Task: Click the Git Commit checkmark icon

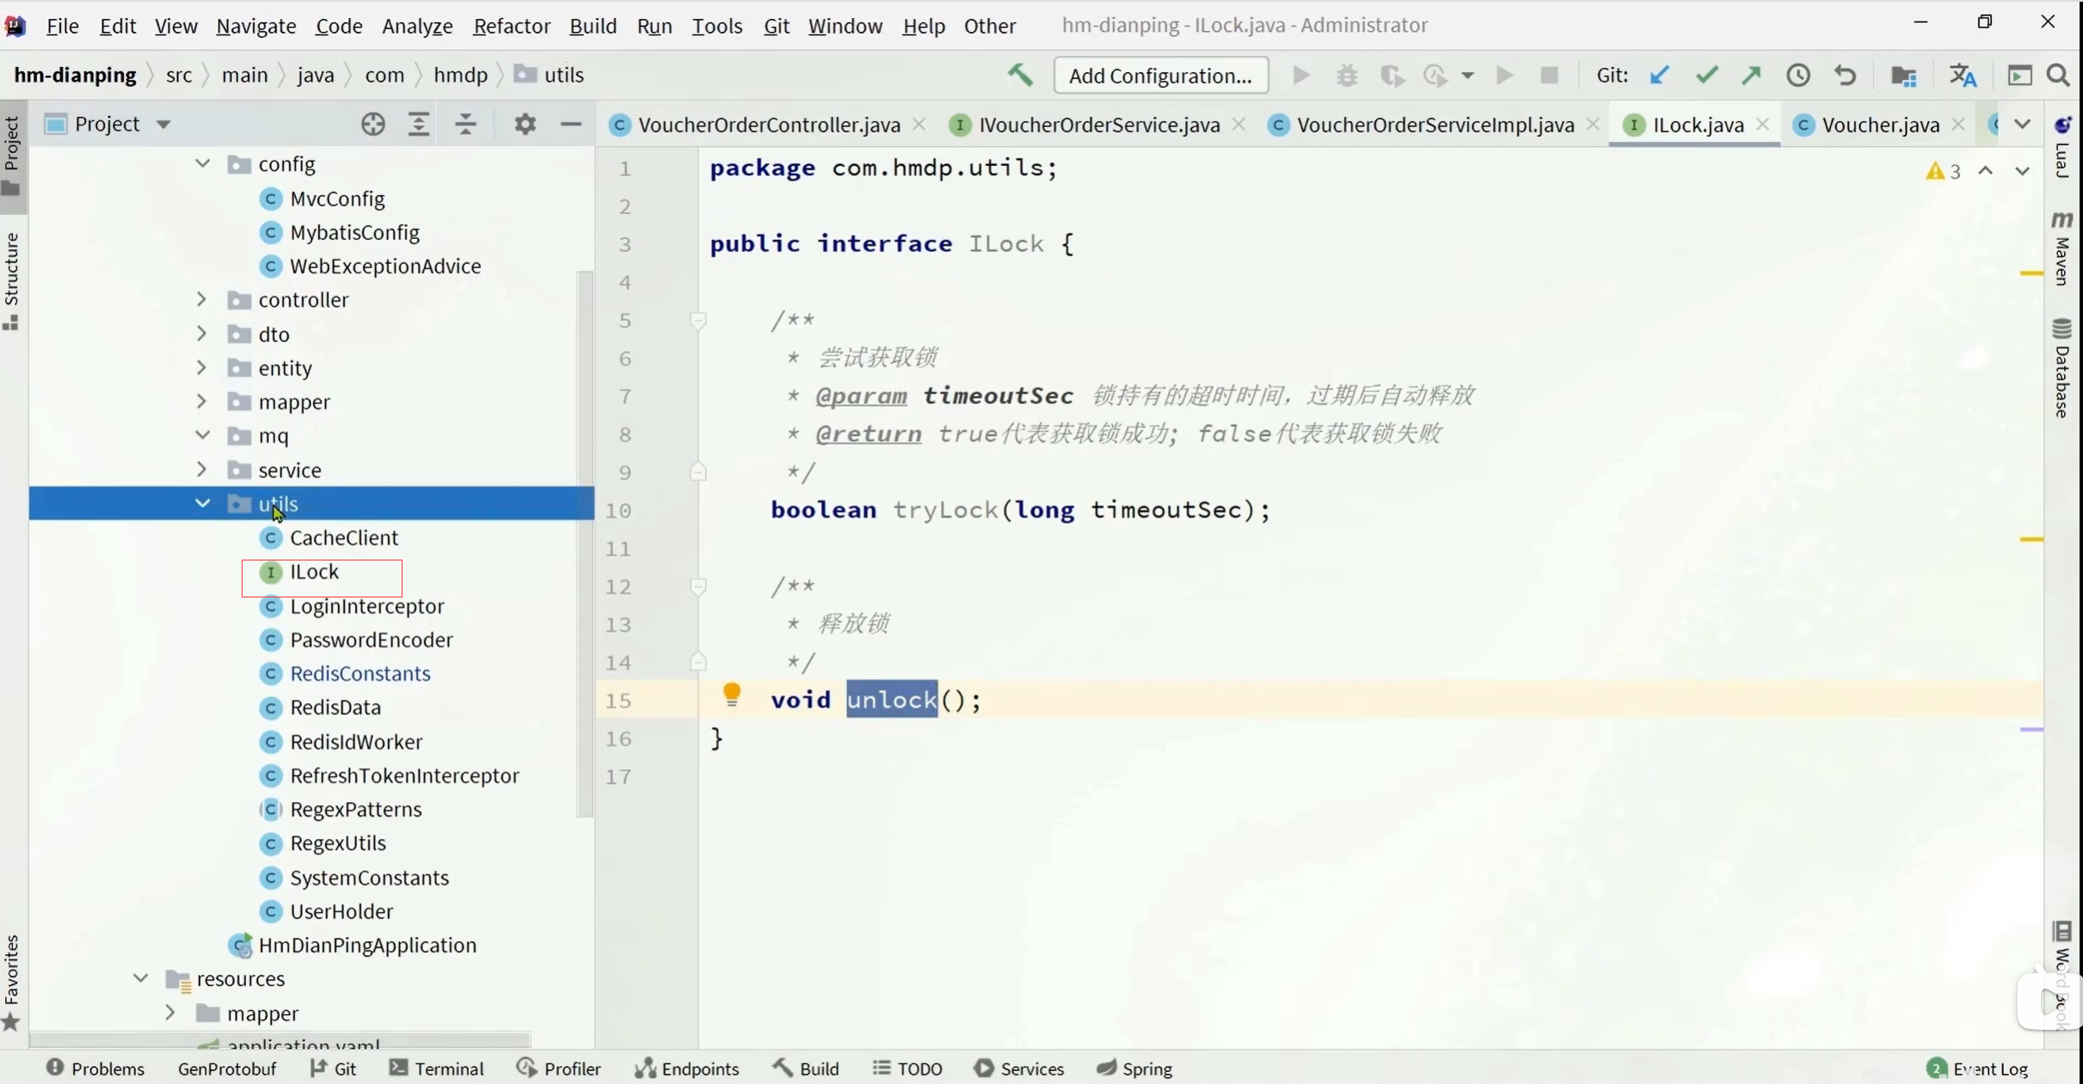Action: pos(1706,76)
